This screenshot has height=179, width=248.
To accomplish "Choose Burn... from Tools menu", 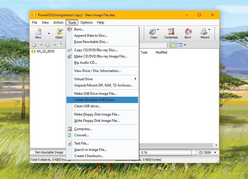I will (102, 29).
